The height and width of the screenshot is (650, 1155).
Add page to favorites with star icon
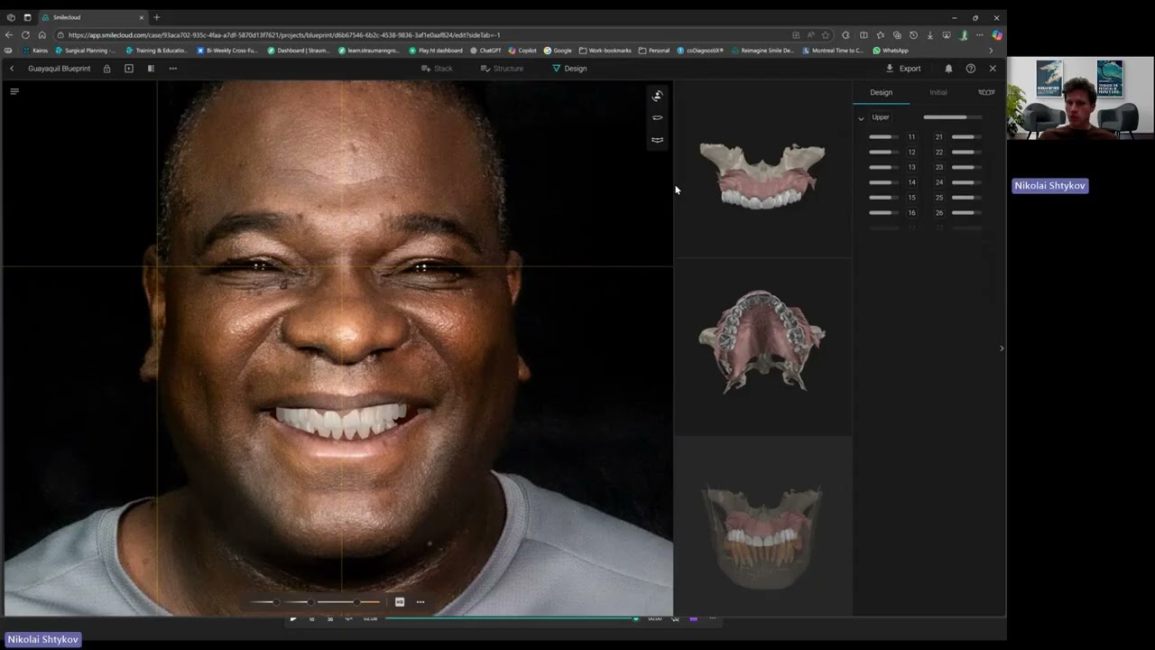coord(825,35)
